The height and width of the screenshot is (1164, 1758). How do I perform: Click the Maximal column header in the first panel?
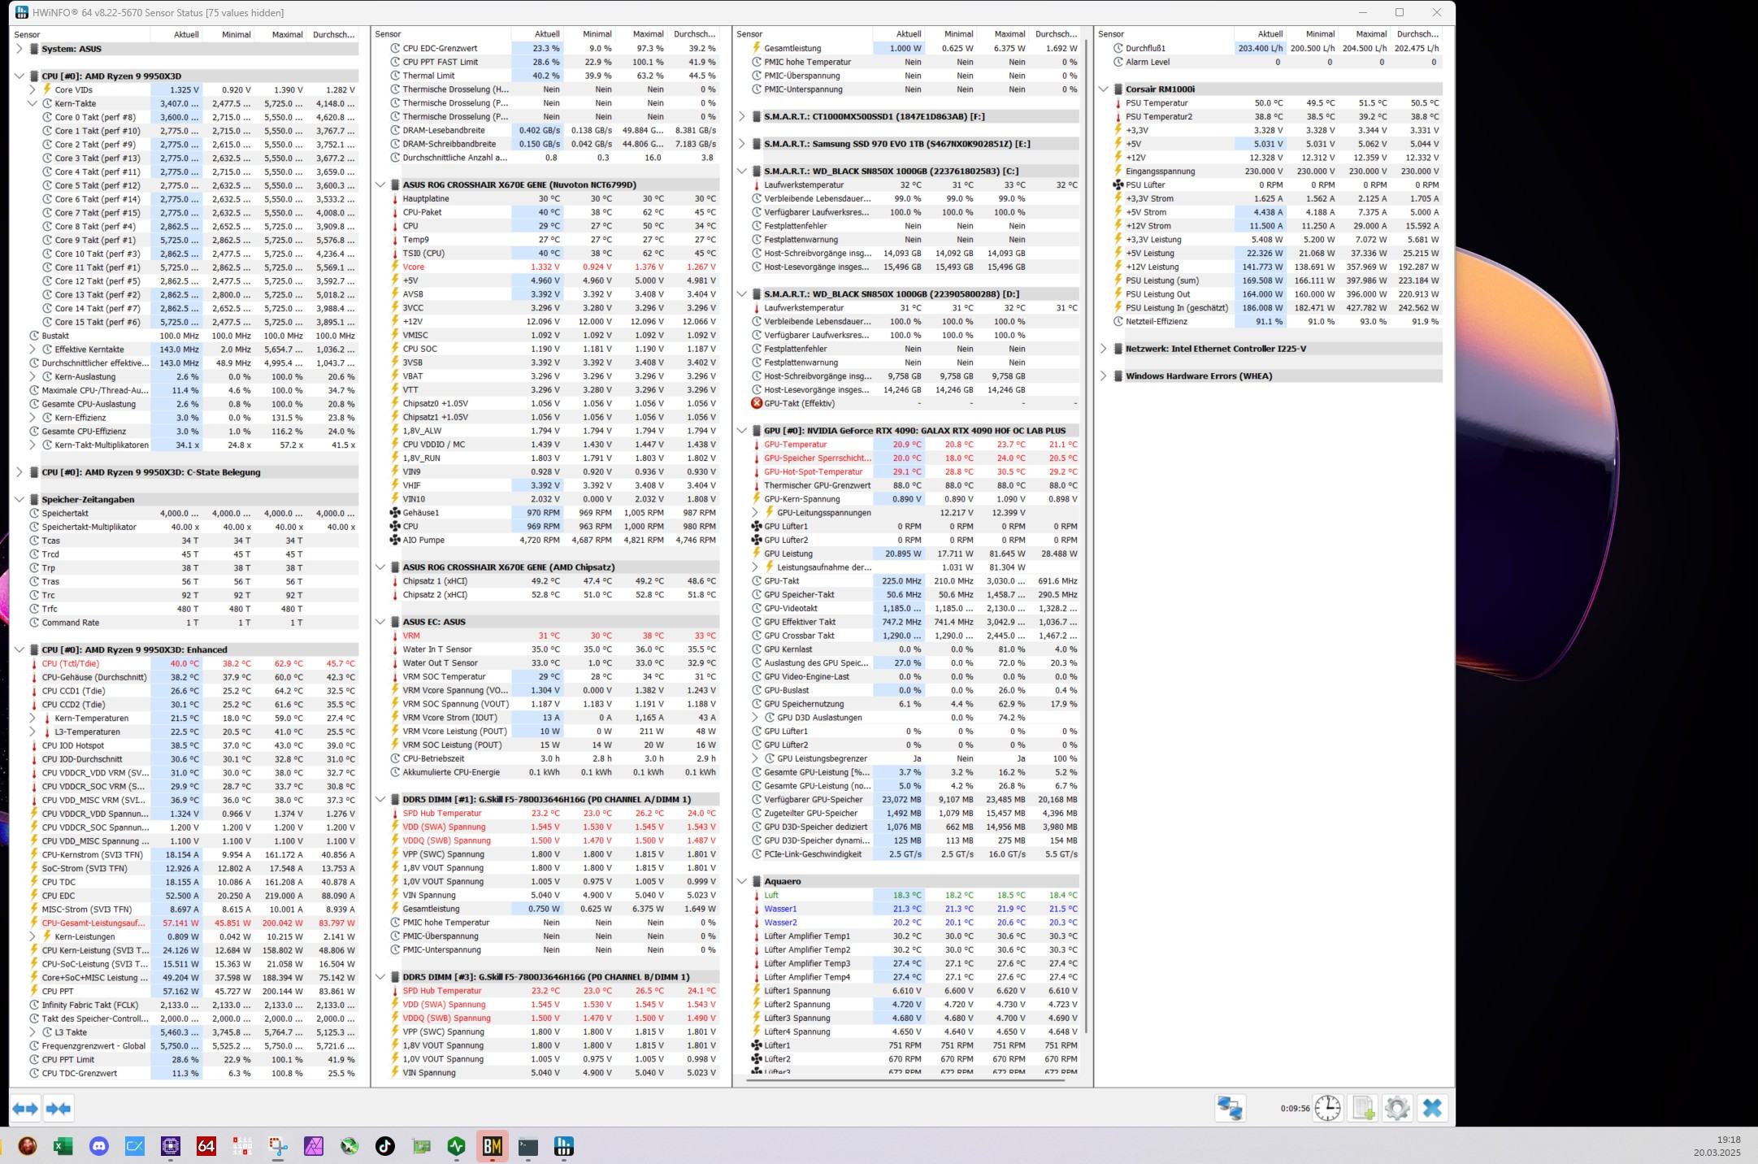coord(287,34)
